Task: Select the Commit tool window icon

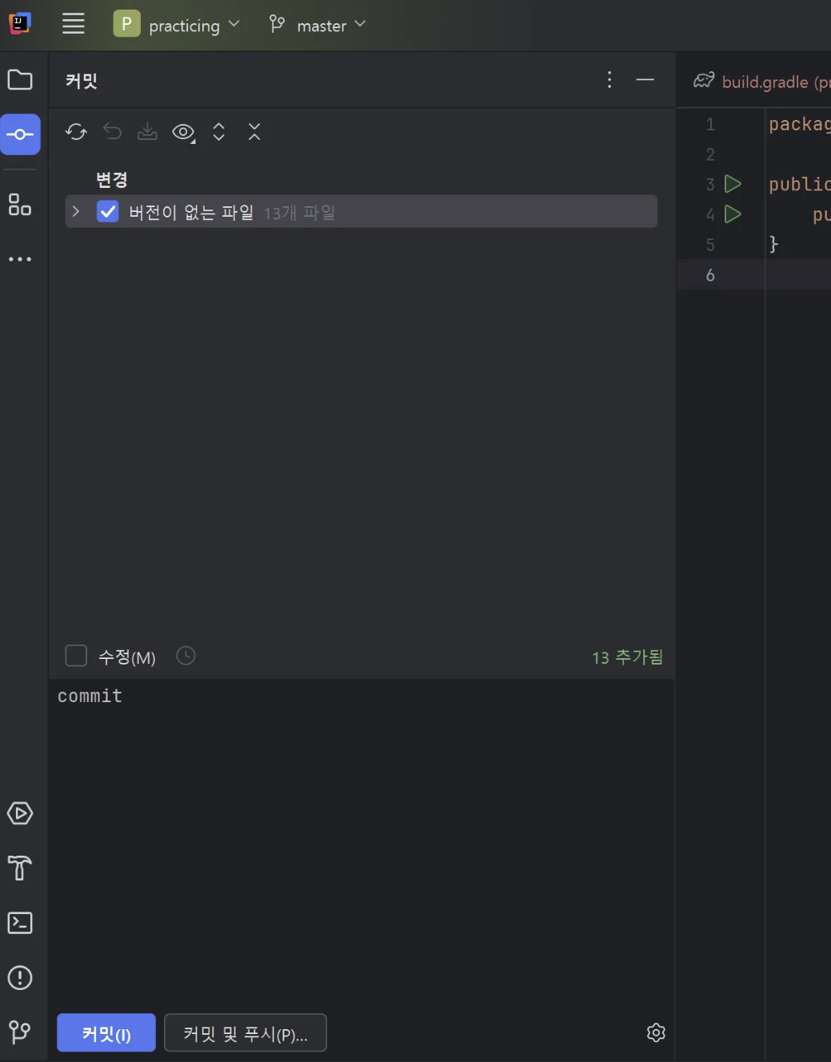Action: pyautogui.click(x=20, y=134)
